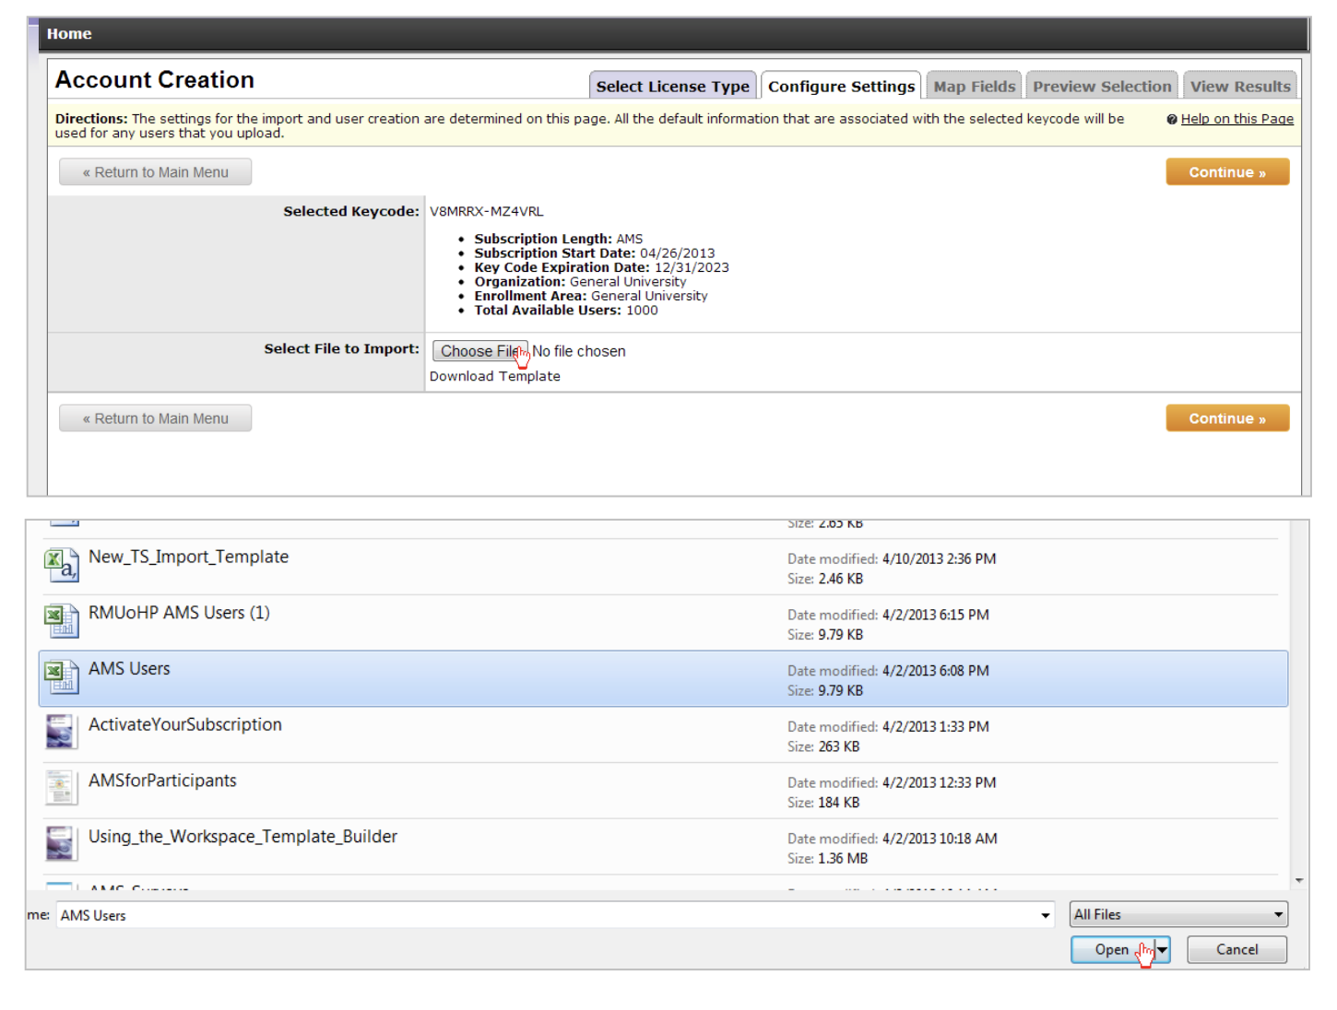This screenshot has height=1010, width=1337.
Task: Click the top Continue button
Action: coord(1227,172)
